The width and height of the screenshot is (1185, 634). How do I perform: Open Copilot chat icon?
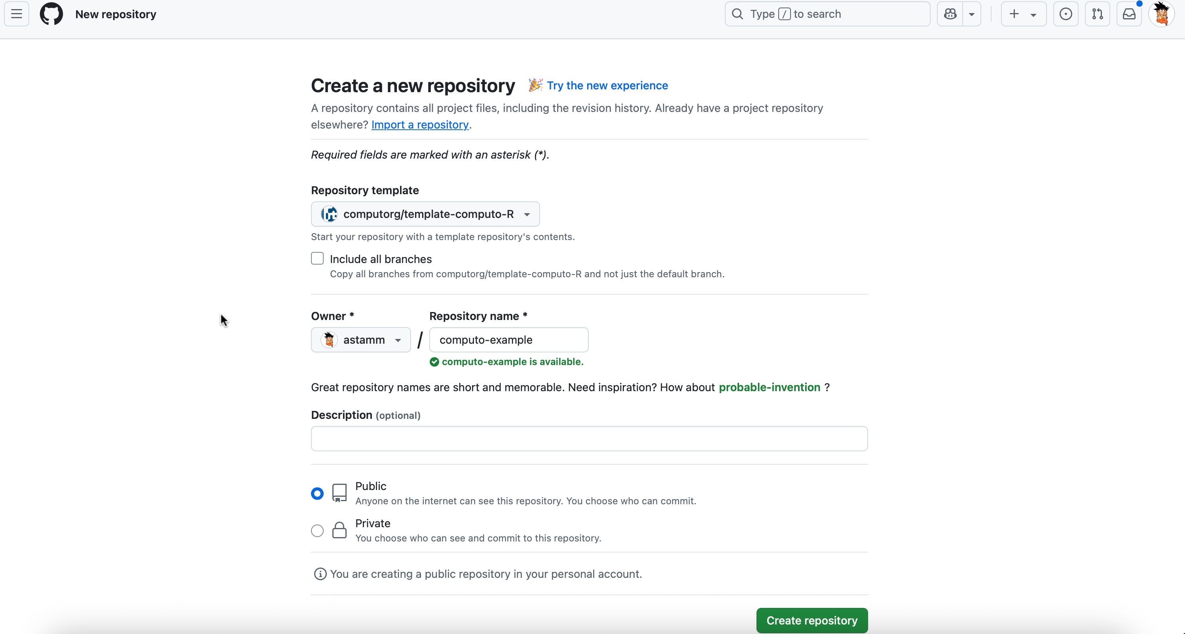point(950,14)
